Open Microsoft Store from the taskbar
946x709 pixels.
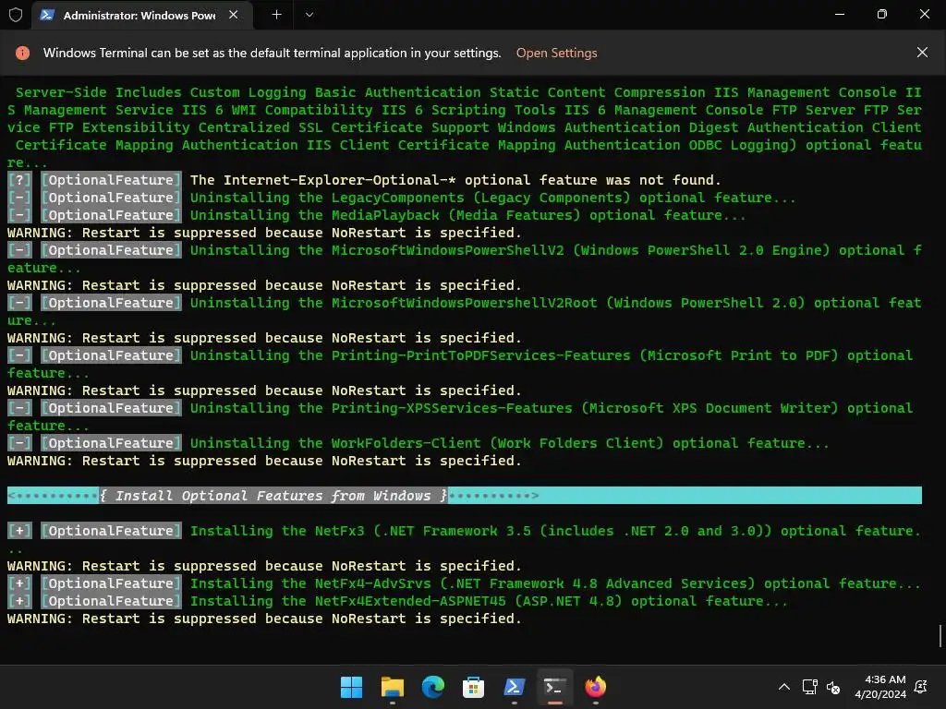[473, 687]
